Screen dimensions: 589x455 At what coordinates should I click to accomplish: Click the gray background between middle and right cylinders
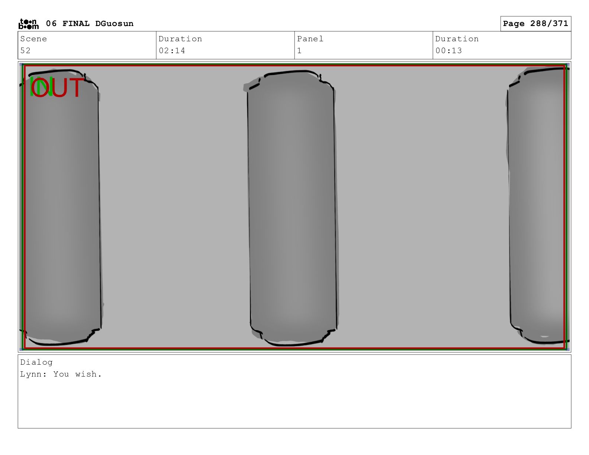(x=422, y=208)
